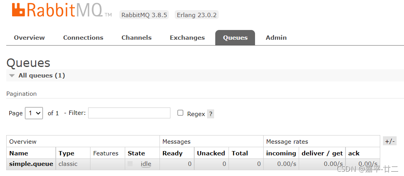This screenshot has height=176, width=404.
Task: Go to the Channels tab
Action: (x=136, y=37)
